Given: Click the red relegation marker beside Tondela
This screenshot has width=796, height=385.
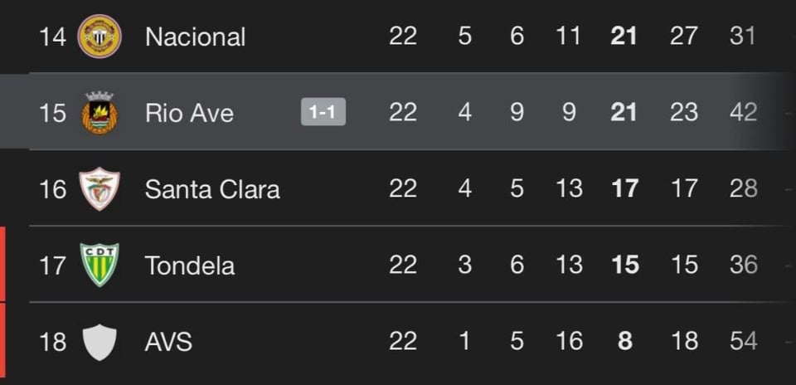Looking at the screenshot, I should point(2,265).
